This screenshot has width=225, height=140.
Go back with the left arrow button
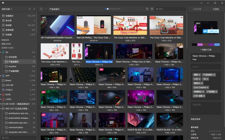point(41,9)
